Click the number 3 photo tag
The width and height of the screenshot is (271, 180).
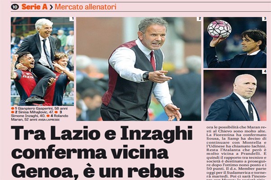click(264, 19)
